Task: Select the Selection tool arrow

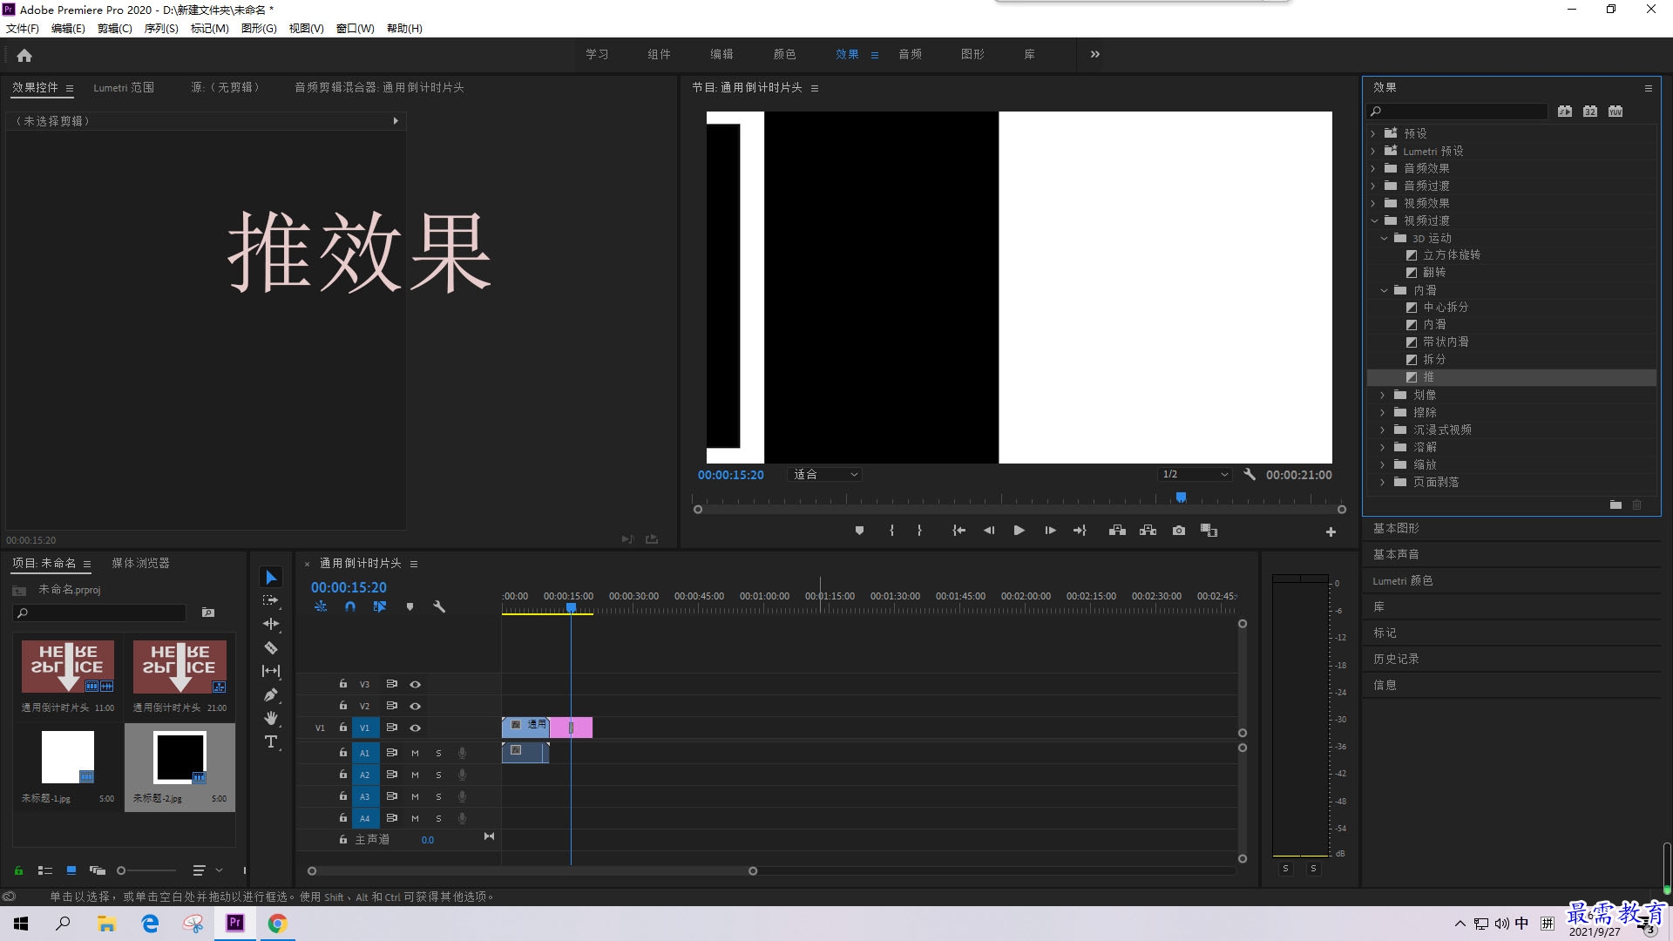Action: (x=271, y=578)
